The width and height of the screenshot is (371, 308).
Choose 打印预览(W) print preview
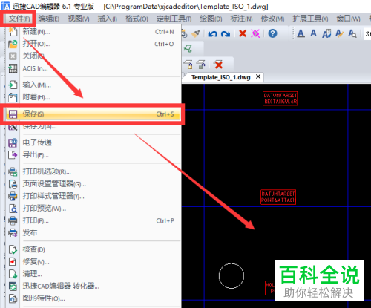click(x=93, y=209)
